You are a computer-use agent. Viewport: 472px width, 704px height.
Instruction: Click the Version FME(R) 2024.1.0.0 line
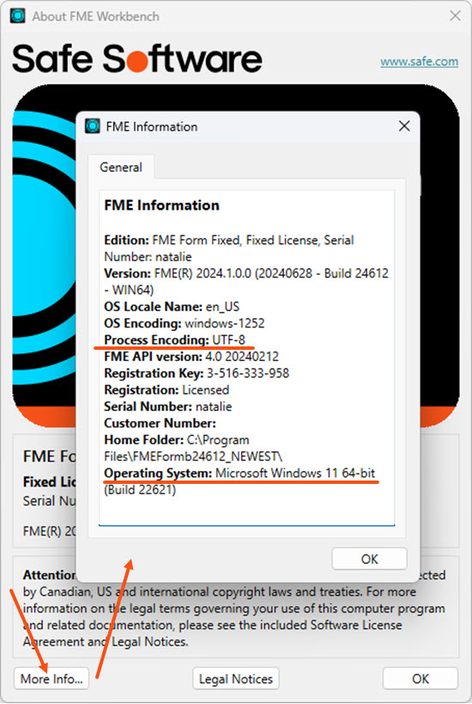tap(246, 281)
